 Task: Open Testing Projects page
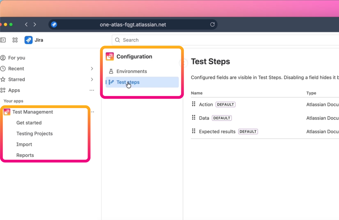(x=35, y=134)
